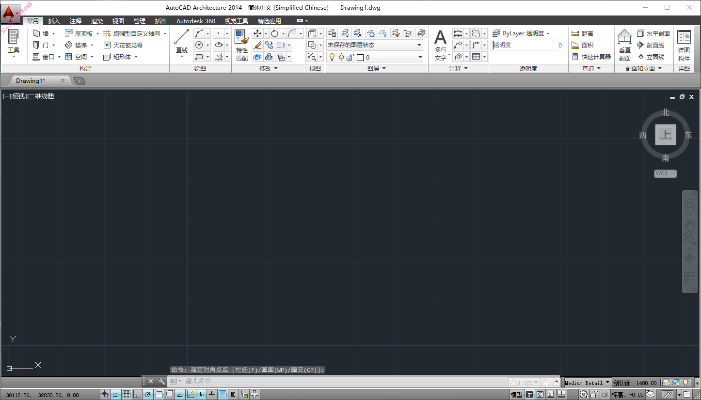This screenshot has width=701, height=400.
Task: Select the Move tool in Modify panel
Action: coord(257,33)
